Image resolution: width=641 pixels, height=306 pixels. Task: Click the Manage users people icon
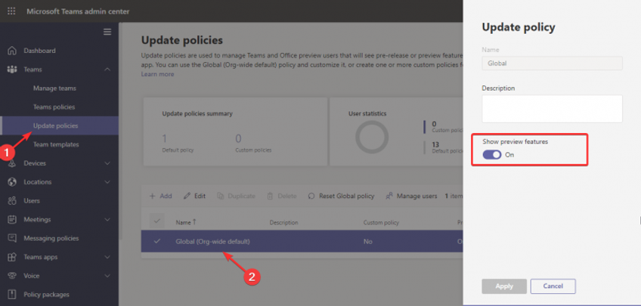(x=389, y=196)
